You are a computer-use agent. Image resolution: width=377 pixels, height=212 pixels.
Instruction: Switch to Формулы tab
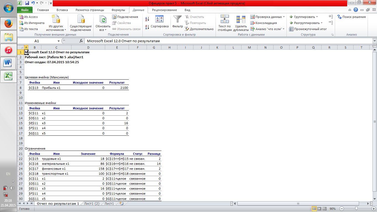[x=118, y=10]
